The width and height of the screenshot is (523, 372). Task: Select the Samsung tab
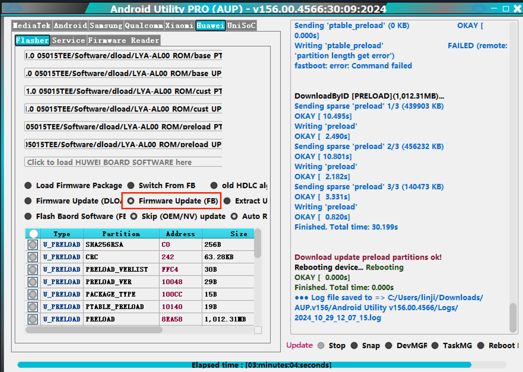[106, 25]
